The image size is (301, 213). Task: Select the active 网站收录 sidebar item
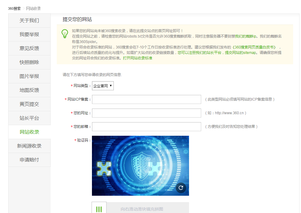tap(29, 132)
